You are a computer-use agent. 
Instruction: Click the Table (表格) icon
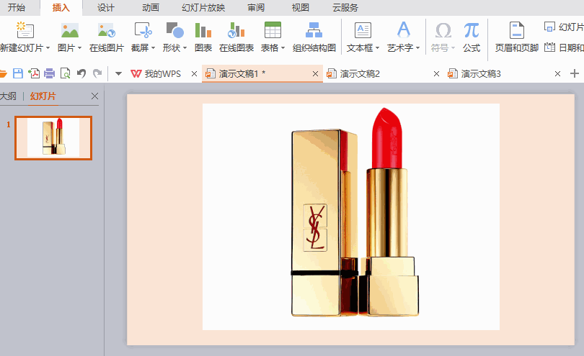[x=273, y=30]
